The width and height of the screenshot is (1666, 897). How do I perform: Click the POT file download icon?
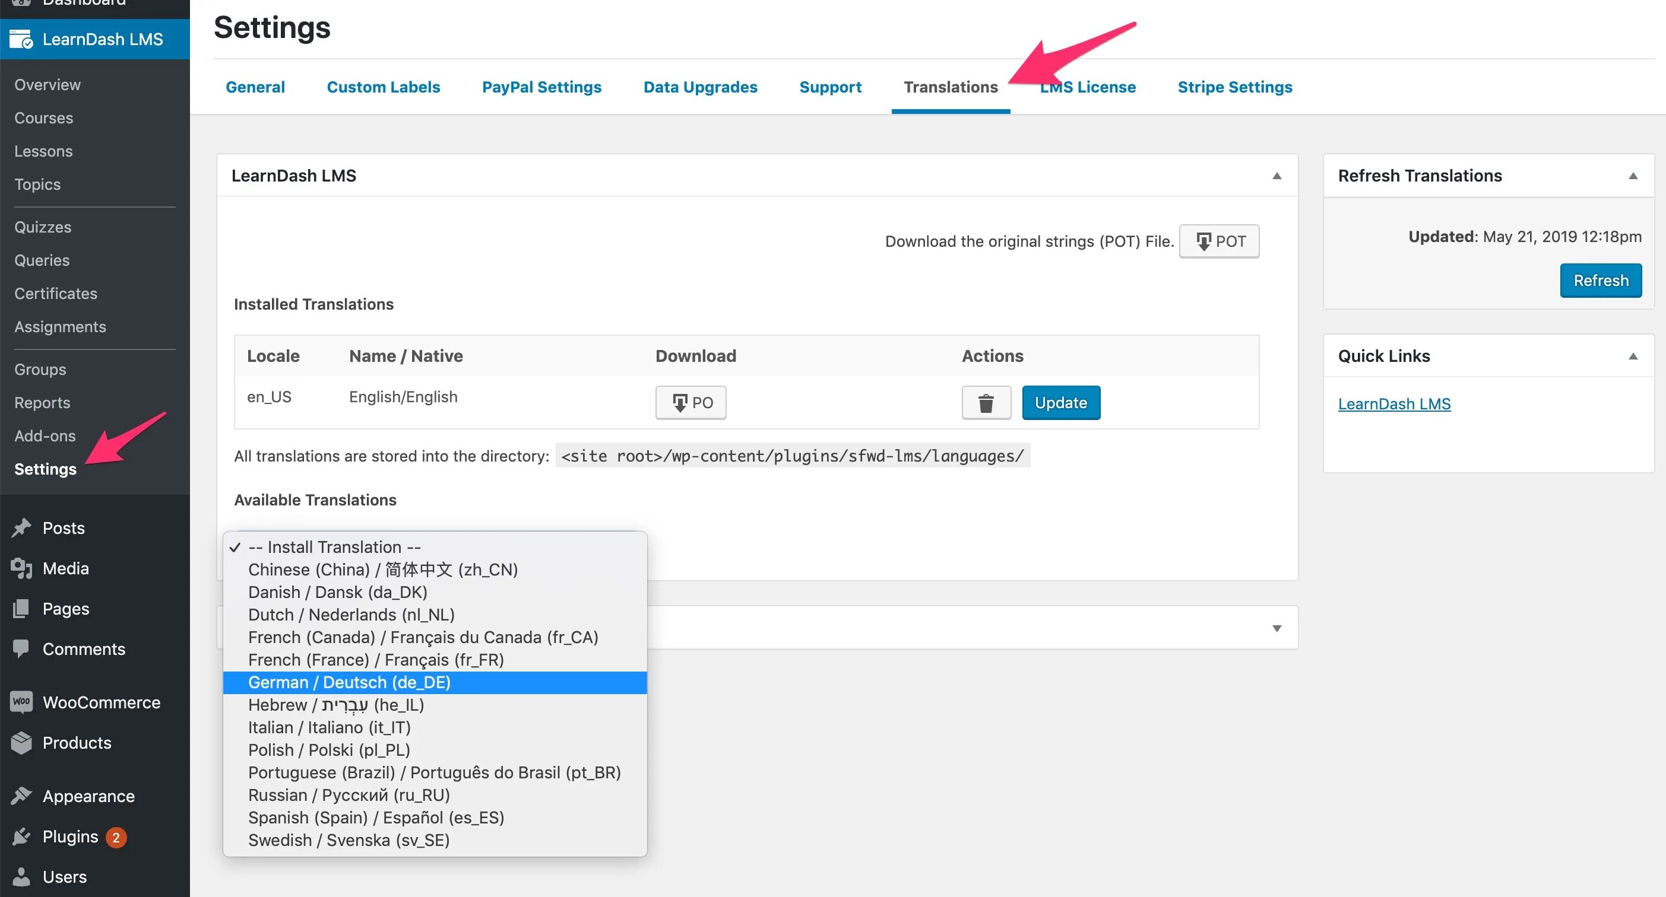click(1217, 241)
